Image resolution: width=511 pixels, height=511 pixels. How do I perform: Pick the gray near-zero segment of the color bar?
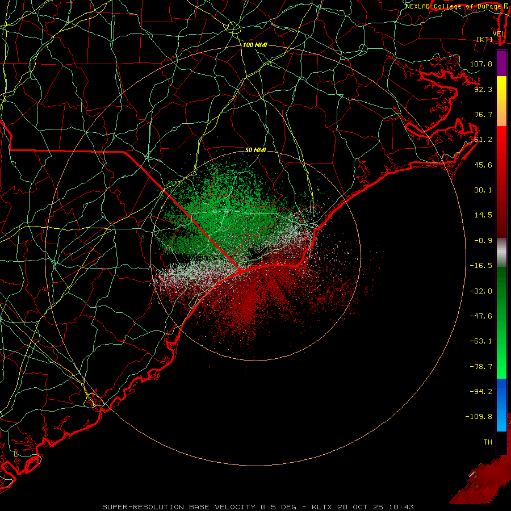click(x=501, y=253)
